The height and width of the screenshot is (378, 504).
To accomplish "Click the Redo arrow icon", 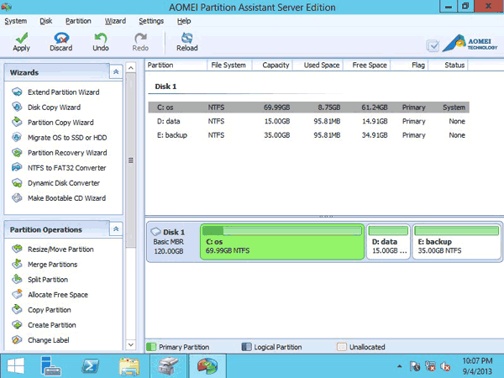I will 140,38.
